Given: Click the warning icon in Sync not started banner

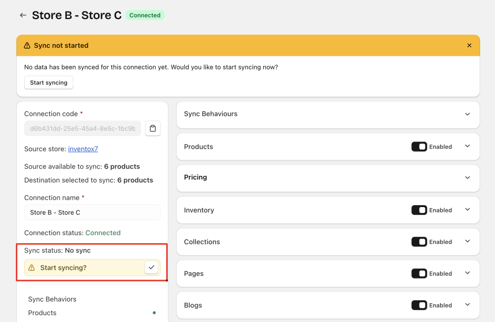Looking at the screenshot, I should click(x=27, y=45).
